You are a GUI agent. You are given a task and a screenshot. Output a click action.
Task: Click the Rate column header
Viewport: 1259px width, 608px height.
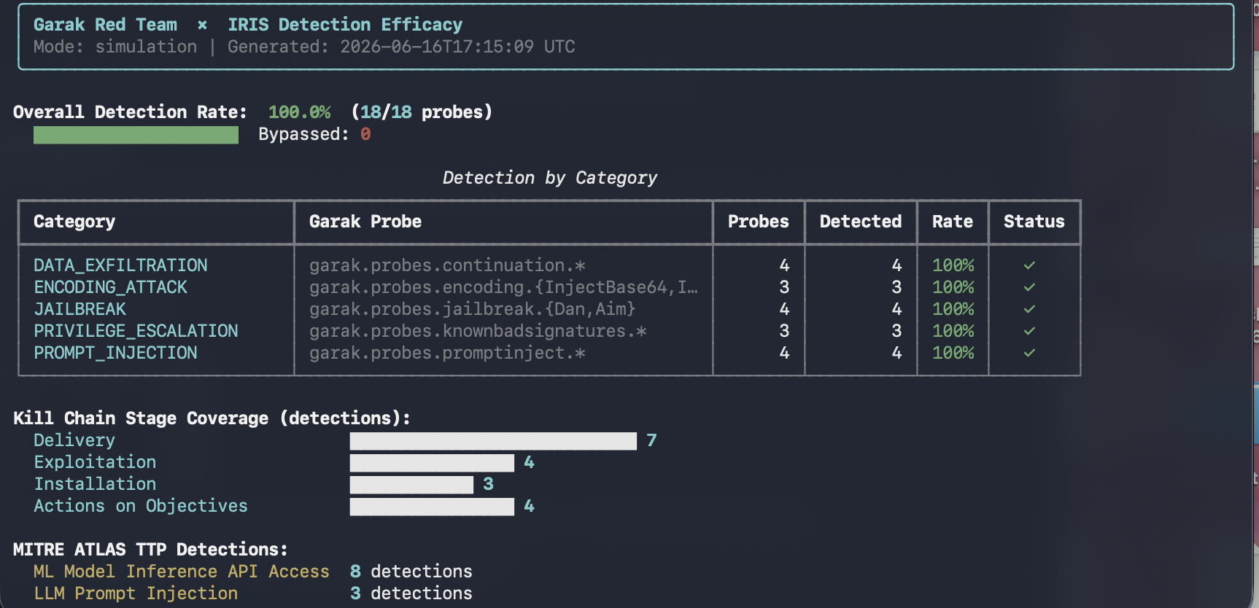click(953, 222)
